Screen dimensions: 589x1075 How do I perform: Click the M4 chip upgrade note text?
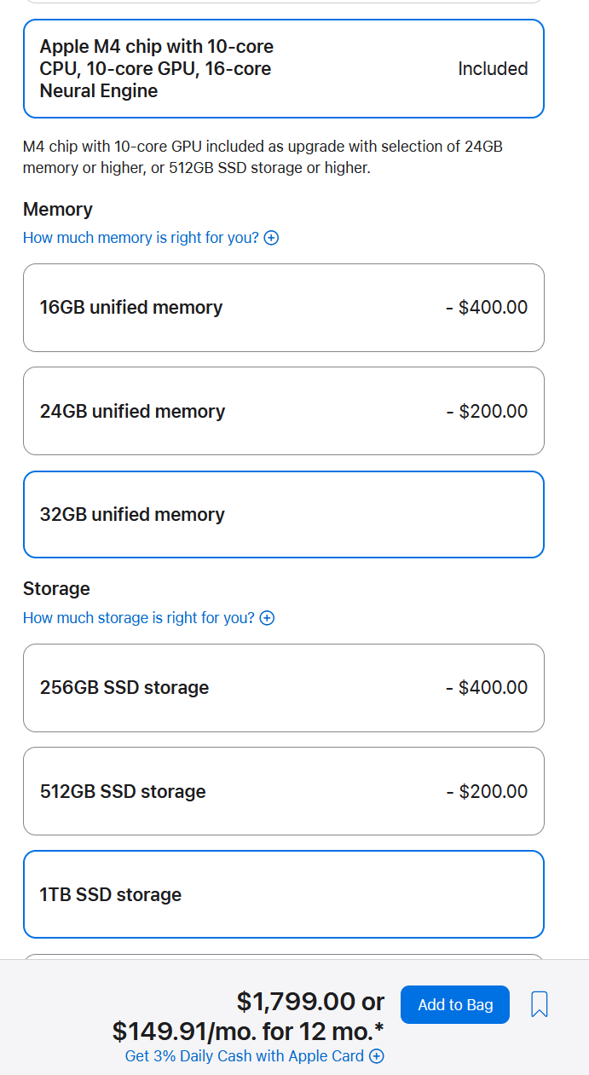pyautogui.click(x=263, y=157)
